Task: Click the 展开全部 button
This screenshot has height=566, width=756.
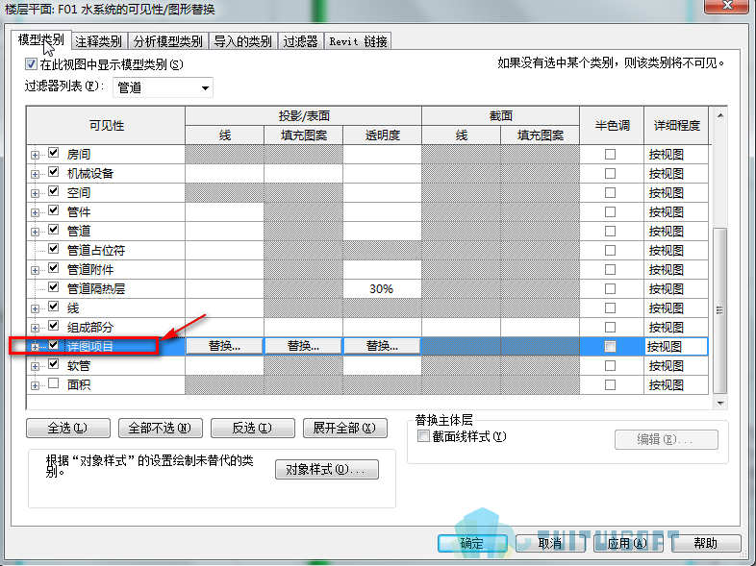Action: [344, 428]
